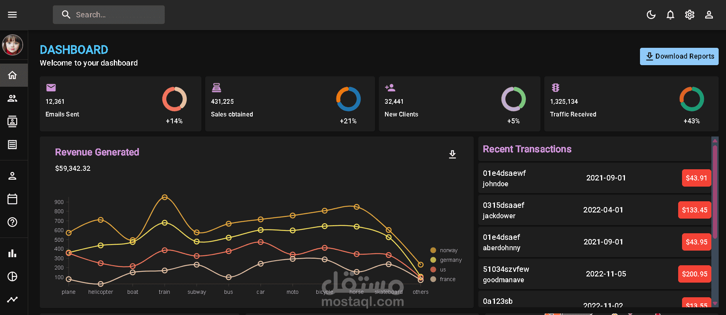Click the email icon on Emails Sent card
Screen dimensions: 726x315
coord(51,88)
